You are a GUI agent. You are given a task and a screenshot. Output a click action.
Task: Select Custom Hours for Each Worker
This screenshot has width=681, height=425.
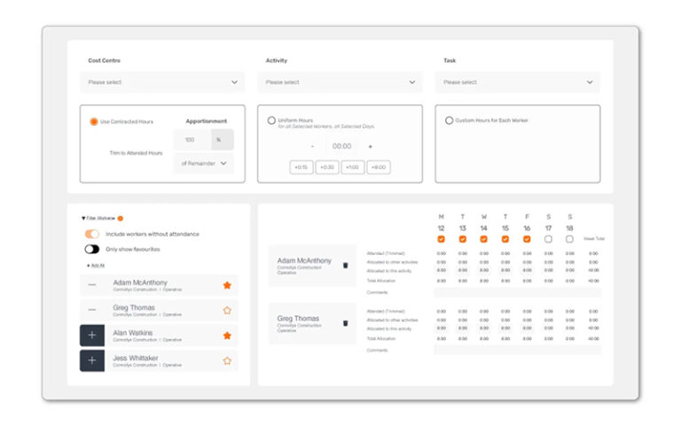point(449,120)
